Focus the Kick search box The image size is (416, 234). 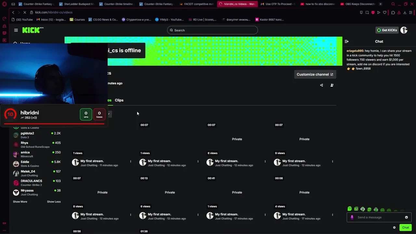click(x=213, y=30)
